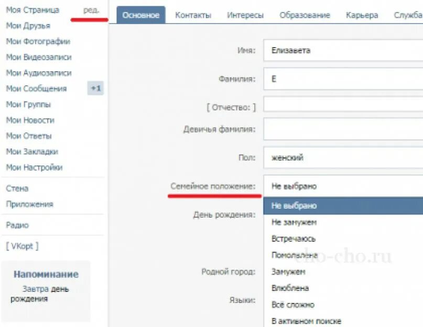Open the VKopt menu link
The height and width of the screenshot is (327, 423).
(x=22, y=246)
